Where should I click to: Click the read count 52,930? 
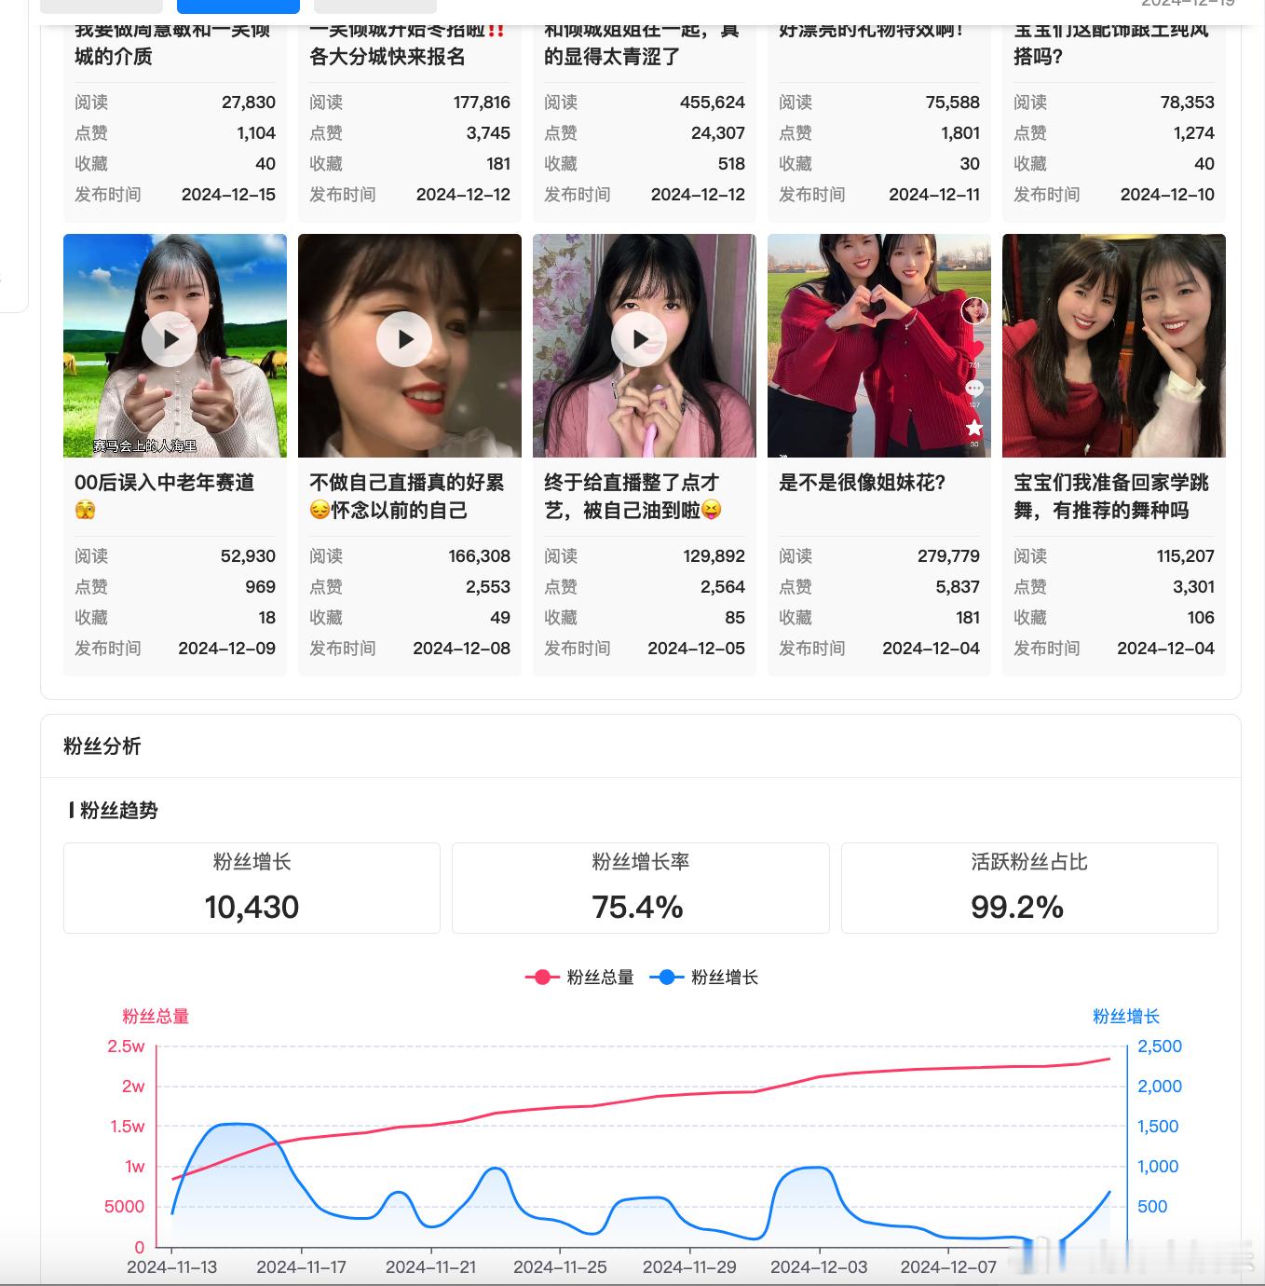click(x=248, y=556)
